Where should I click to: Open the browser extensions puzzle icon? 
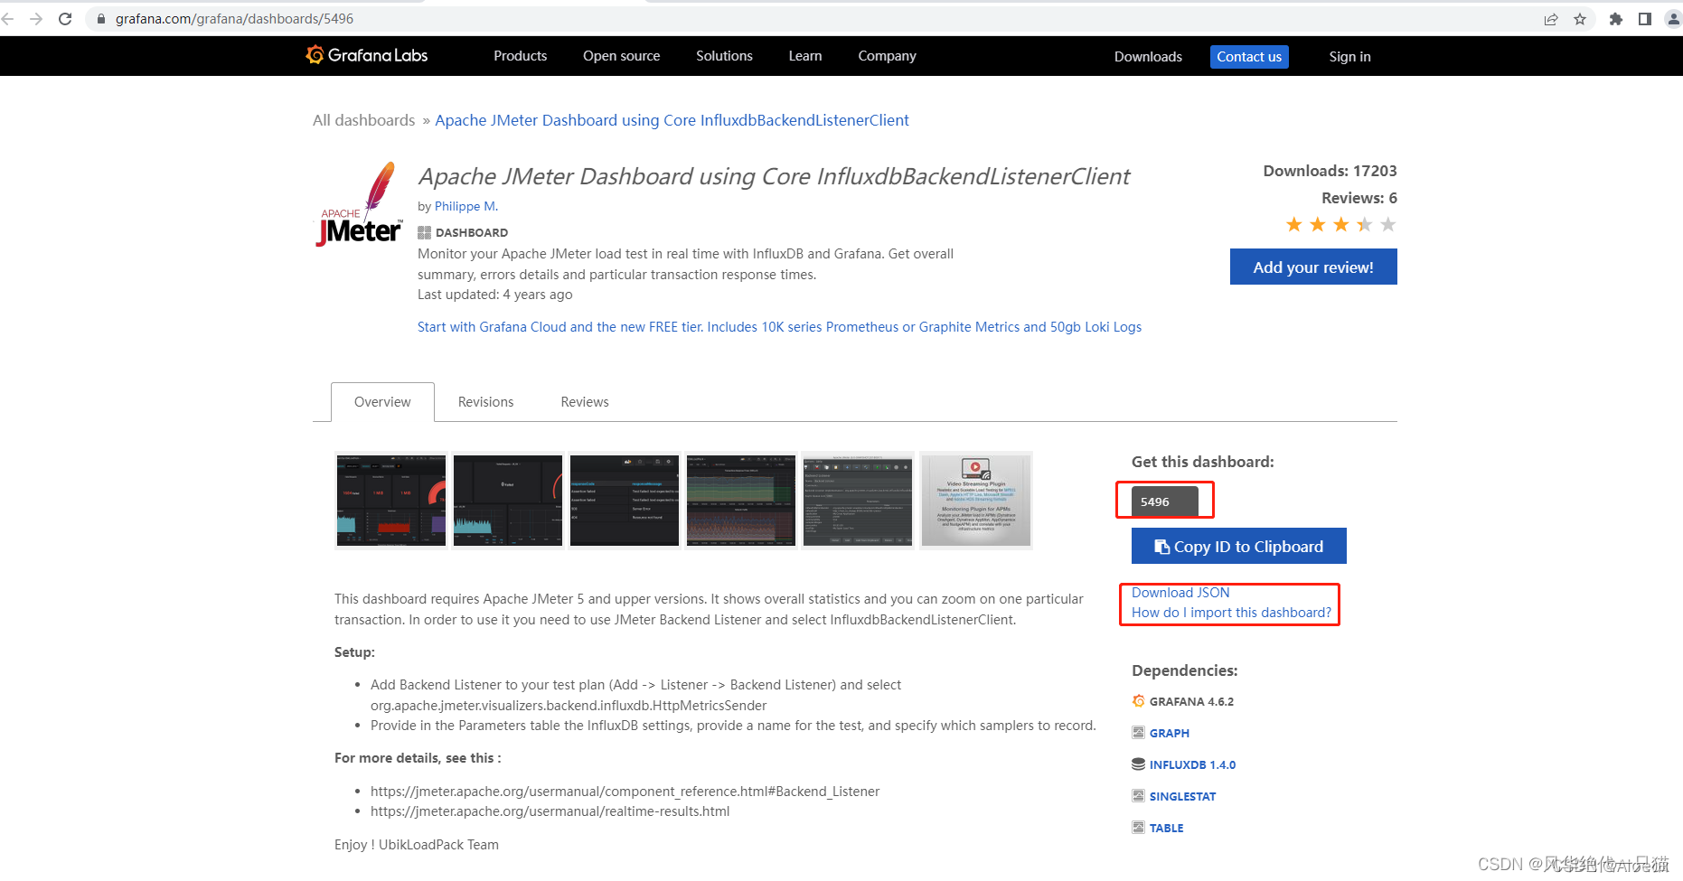[x=1616, y=19]
